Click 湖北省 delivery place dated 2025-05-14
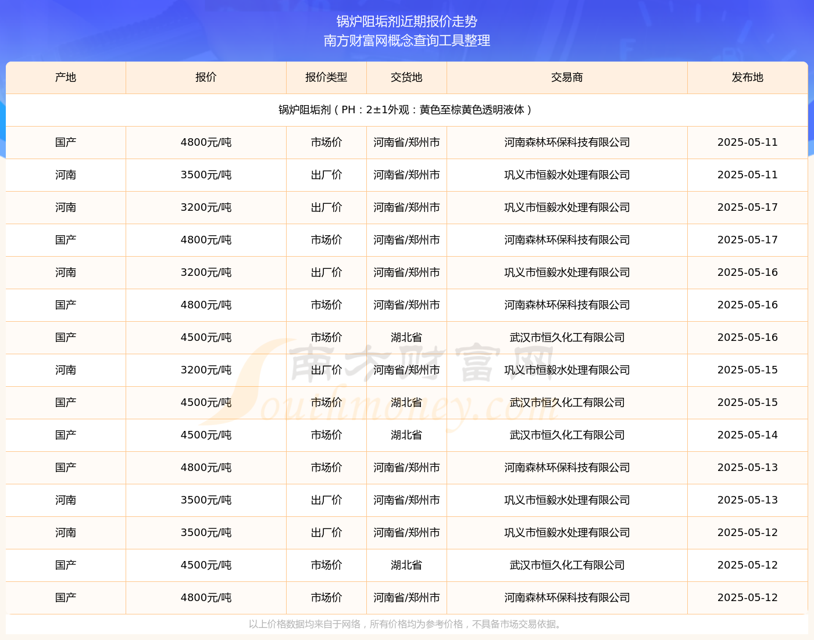This screenshot has height=640, width=814. (x=406, y=435)
